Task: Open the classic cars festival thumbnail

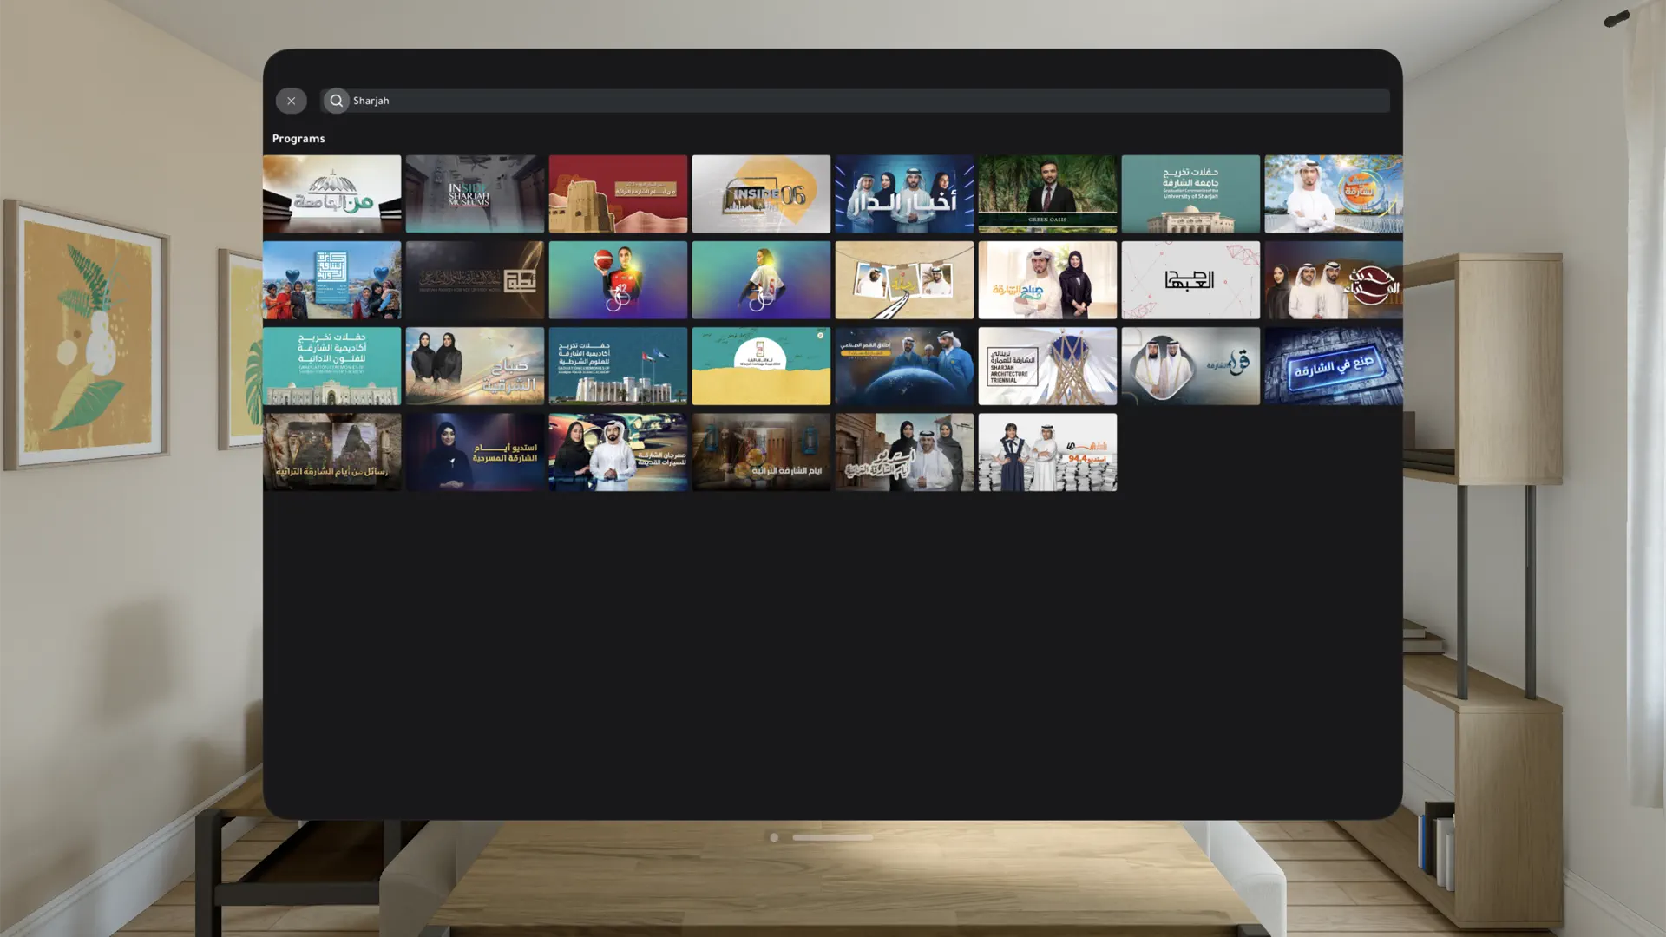Action: (x=618, y=451)
